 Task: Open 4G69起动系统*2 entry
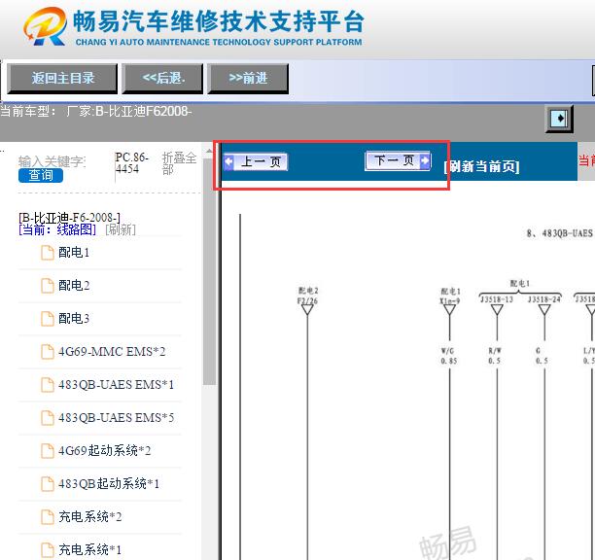click(x=105, y=450)
